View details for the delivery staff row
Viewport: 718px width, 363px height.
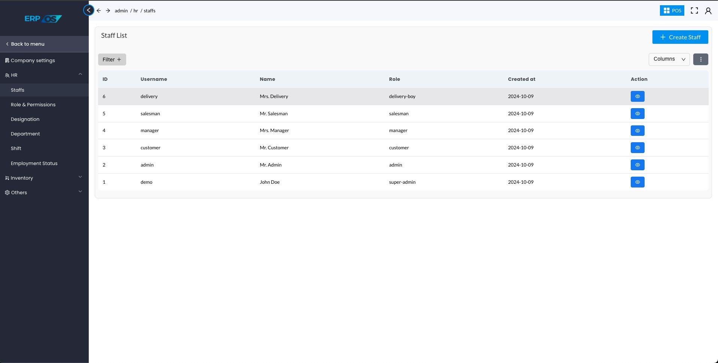click(x=637, y=97)
